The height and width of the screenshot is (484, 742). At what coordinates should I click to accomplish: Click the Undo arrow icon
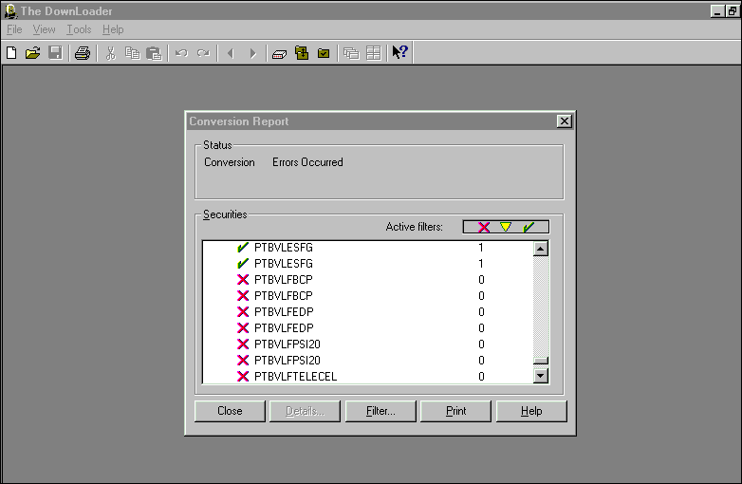pyautogui.click(x=181, y=53)
